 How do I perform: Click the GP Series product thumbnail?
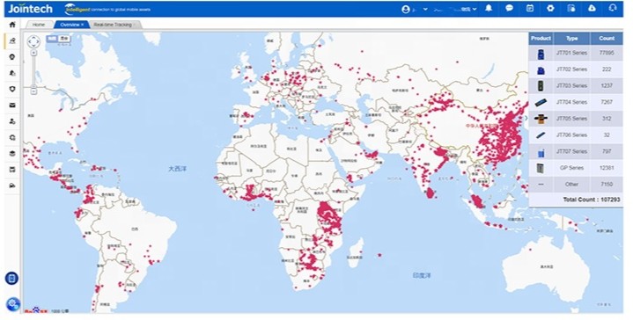click(541, 168)
